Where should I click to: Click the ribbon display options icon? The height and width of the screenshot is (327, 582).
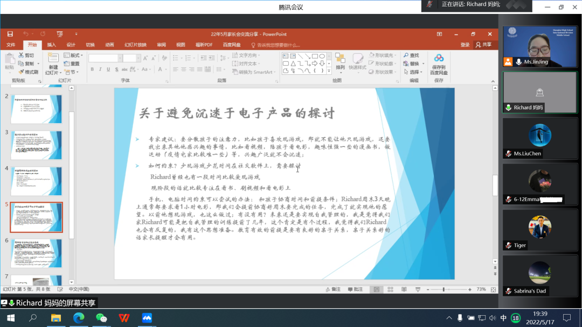pyautogui.click(x=440, y=34)
